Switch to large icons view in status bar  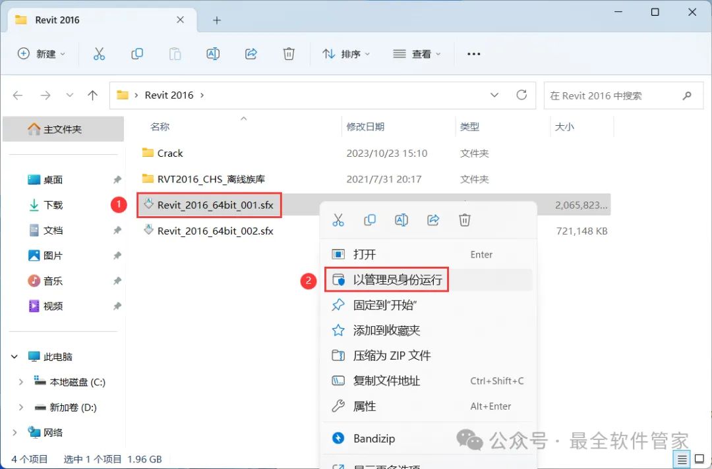[699, 460]
